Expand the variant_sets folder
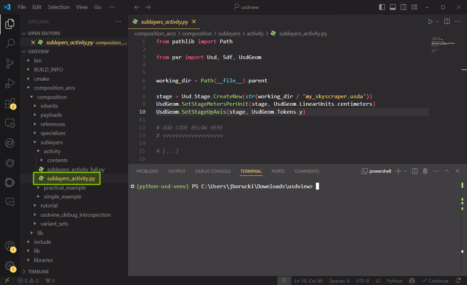 pyautogui.click(x=54, y=224)
